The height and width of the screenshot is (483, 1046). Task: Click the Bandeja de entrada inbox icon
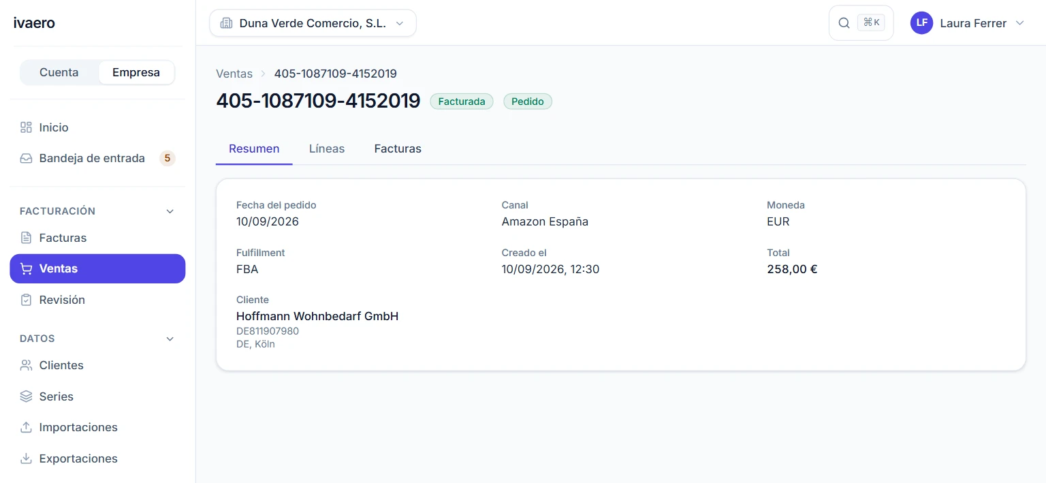coord(26,158)
